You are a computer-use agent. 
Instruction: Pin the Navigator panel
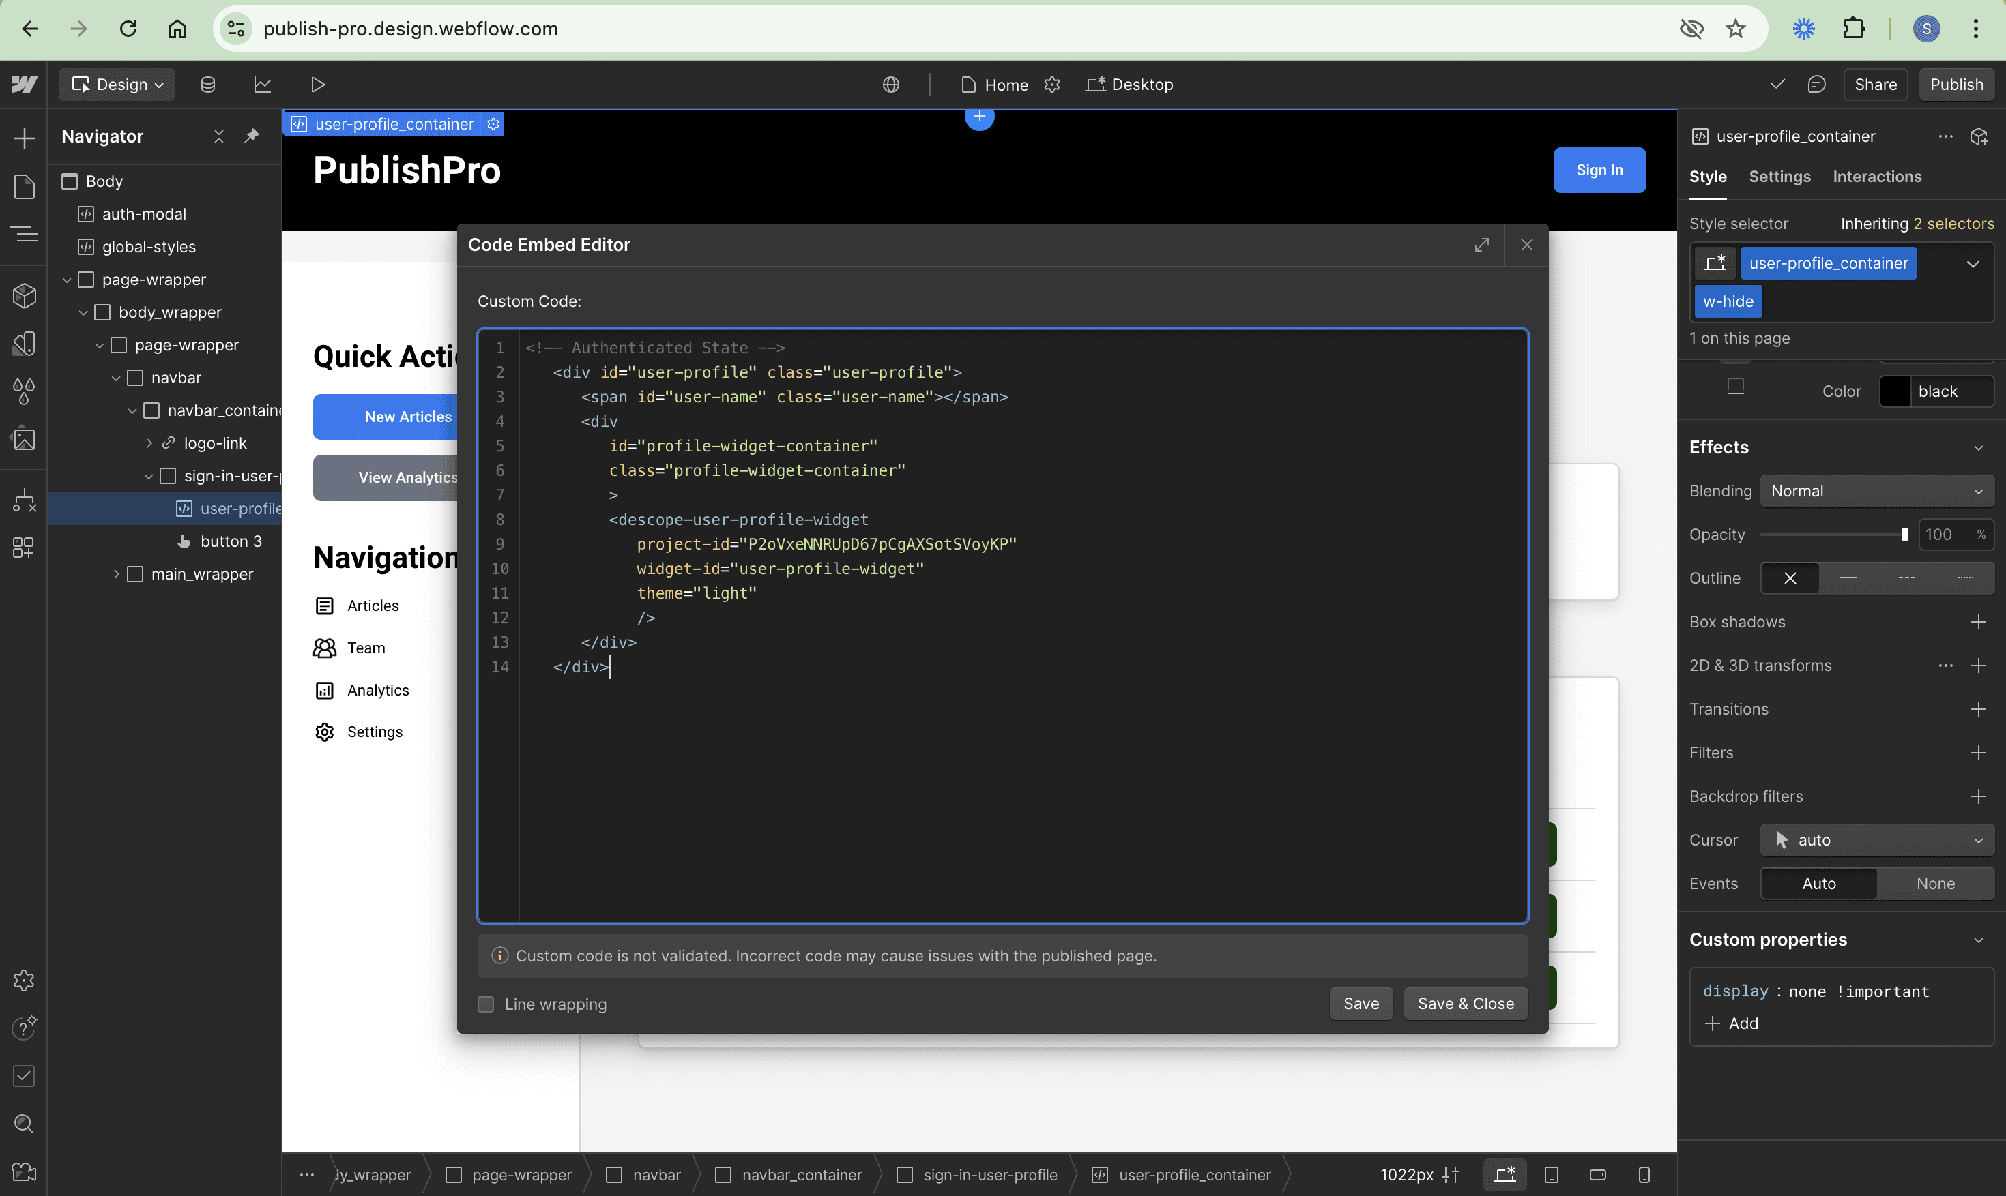[x=252, y=136]
